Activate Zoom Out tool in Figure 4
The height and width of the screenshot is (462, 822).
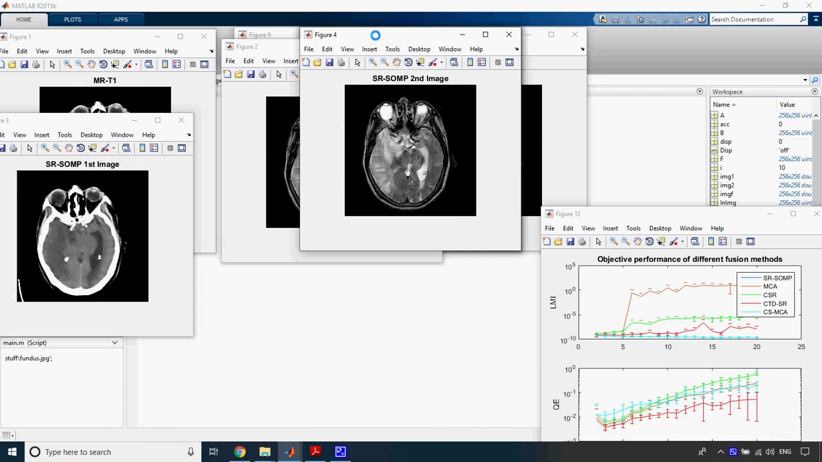click(384, 62)
